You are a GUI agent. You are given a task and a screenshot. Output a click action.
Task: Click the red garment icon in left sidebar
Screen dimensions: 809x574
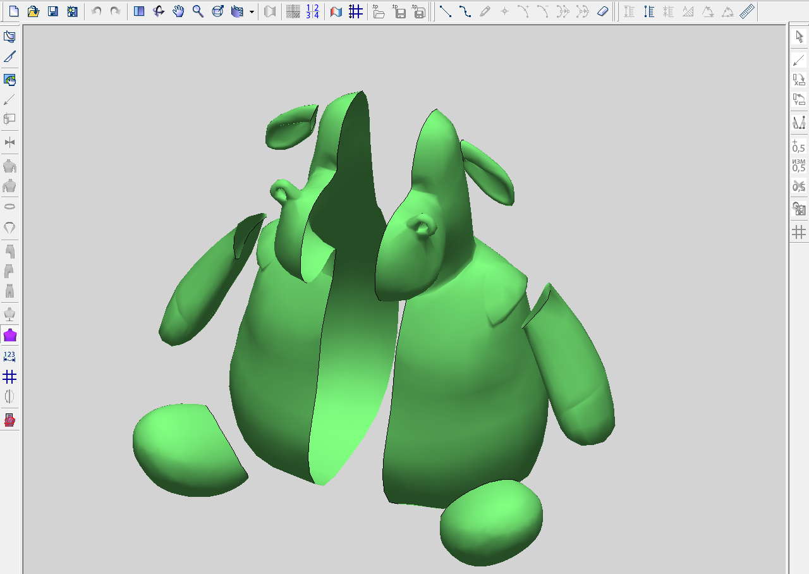click(9, 420)
